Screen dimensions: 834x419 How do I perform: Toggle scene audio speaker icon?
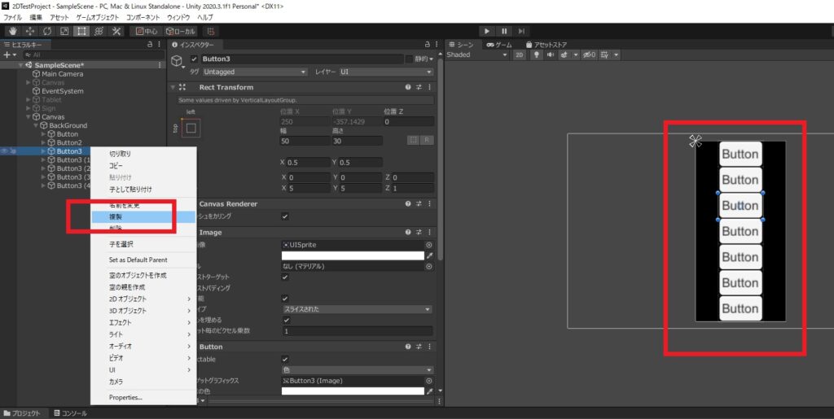pyautogui.click(x=550, y=55)
